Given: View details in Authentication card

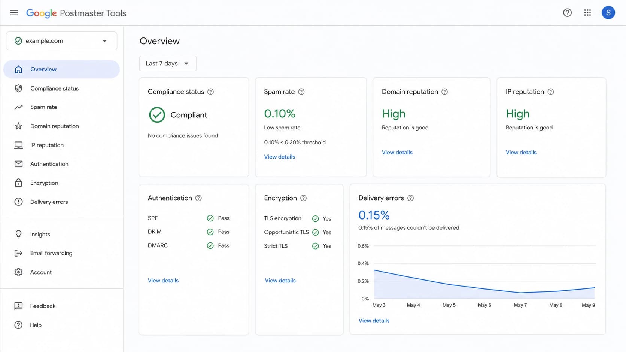Looking at the screenshot, I should click(x=163, y=281).
